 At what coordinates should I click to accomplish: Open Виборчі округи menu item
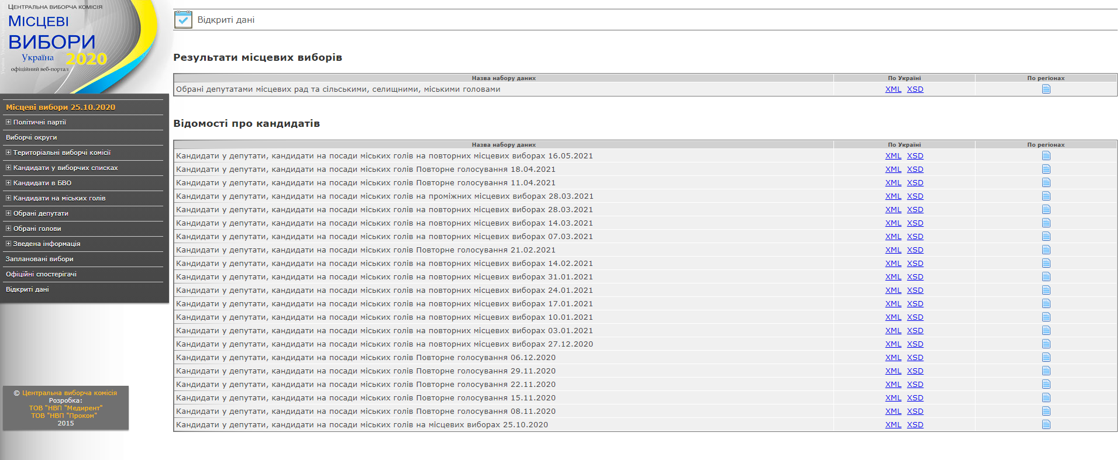coord(32,137)
